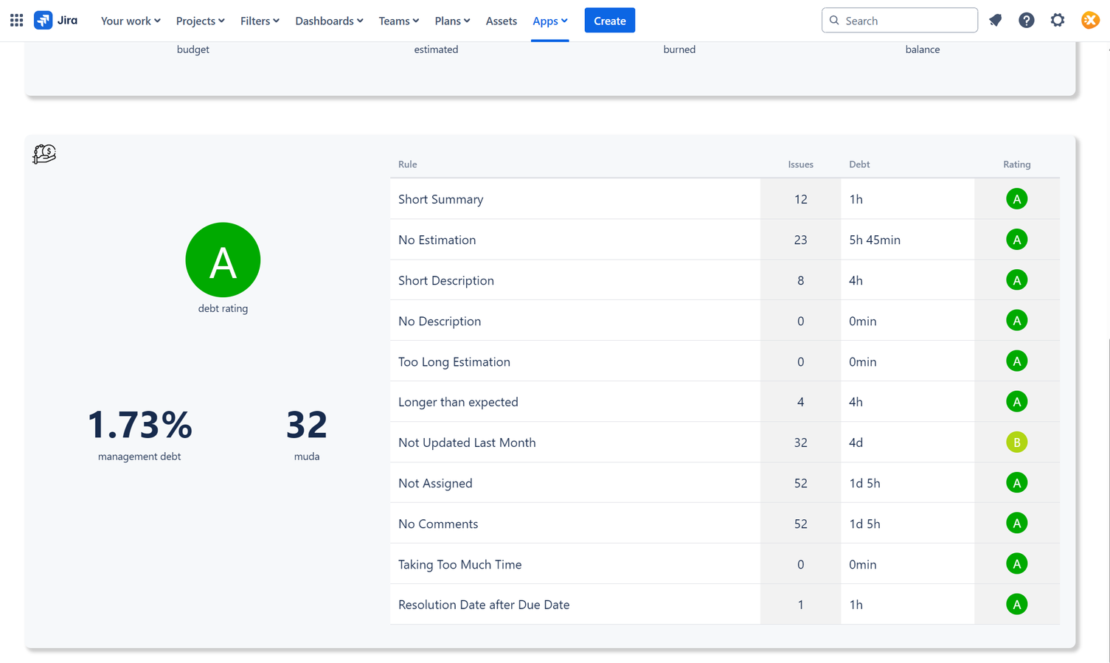Click the Issues column header

[800, 164]
